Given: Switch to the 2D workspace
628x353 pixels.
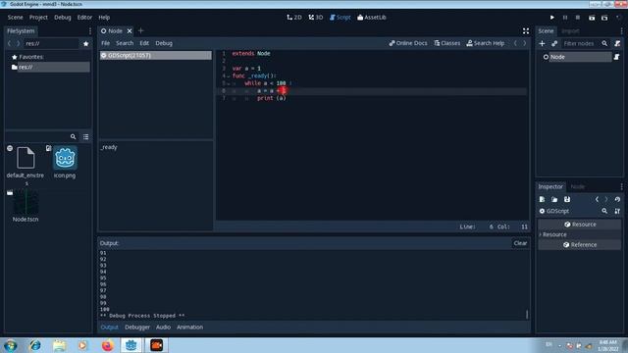Looking at the screenshot, I should point(294,18).
